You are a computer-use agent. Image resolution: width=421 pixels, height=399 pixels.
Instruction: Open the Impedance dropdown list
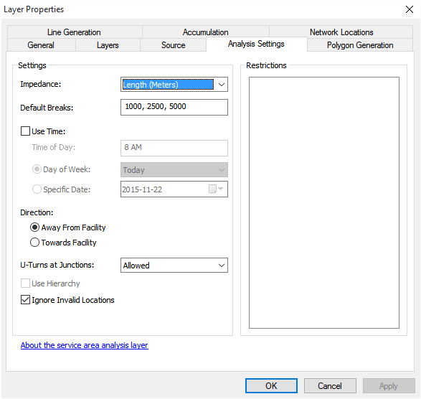tap(221, 85)
